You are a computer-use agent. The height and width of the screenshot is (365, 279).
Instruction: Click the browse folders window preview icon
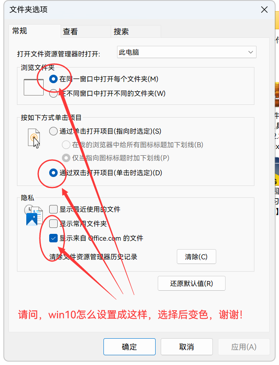pyautogui.click(x=34, y=87)
